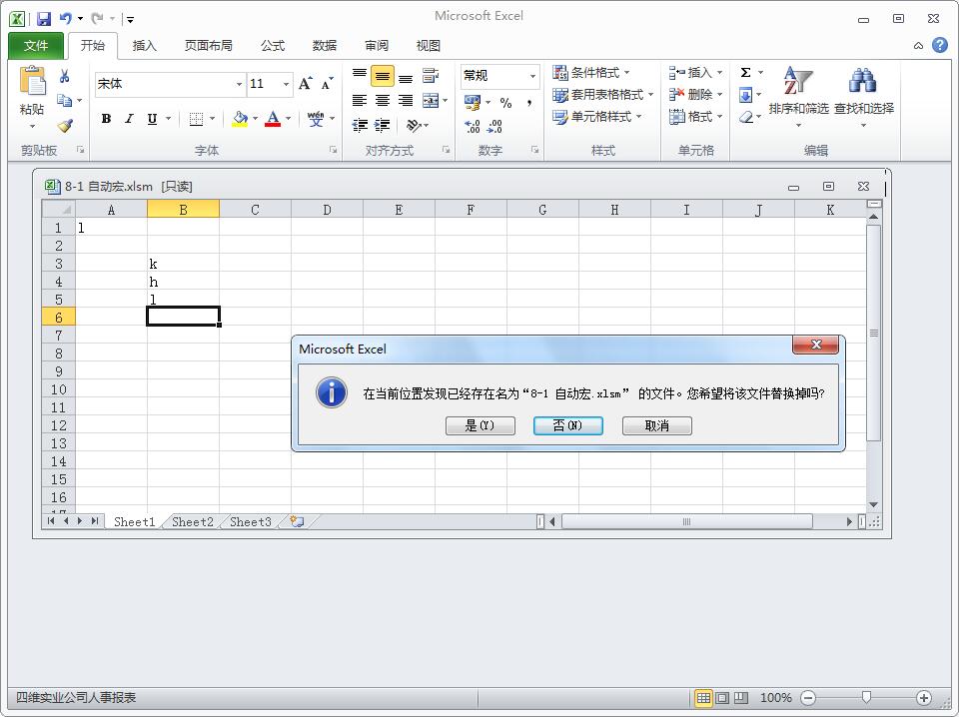Viewport: 959px width, 717px height.
Task: Apply percent style with the % icon
Action: tap(505, 103)
